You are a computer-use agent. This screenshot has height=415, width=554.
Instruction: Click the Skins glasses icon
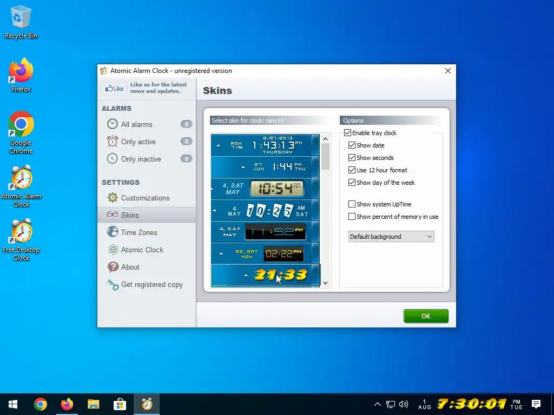[113, 215]
